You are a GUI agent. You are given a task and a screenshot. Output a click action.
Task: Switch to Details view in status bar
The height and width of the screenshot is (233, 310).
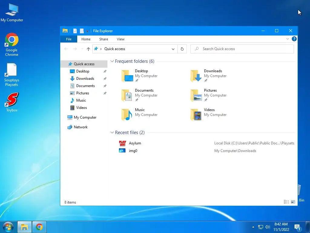pyautogui.click(x=286, y=202)
